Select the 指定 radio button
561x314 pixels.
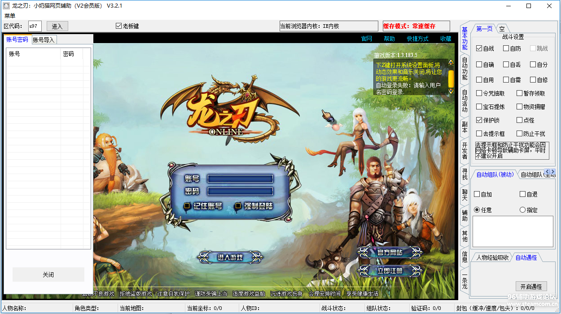pos(522,210)
